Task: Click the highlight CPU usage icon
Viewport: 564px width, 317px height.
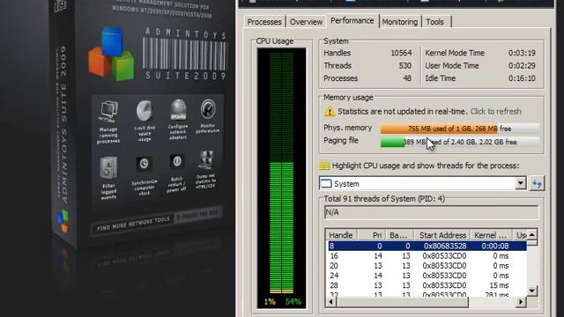Action: 324,166
